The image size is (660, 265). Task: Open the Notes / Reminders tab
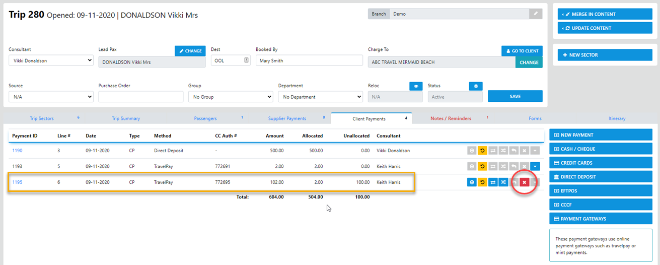click(451, 119)
